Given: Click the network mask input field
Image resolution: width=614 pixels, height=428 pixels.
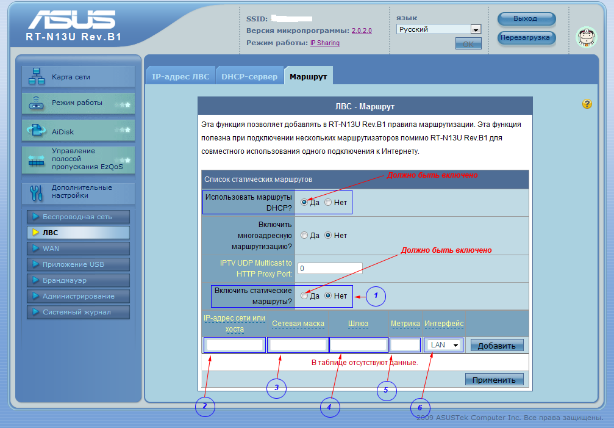Looking at the screenshot, I should tap(298, 345).
